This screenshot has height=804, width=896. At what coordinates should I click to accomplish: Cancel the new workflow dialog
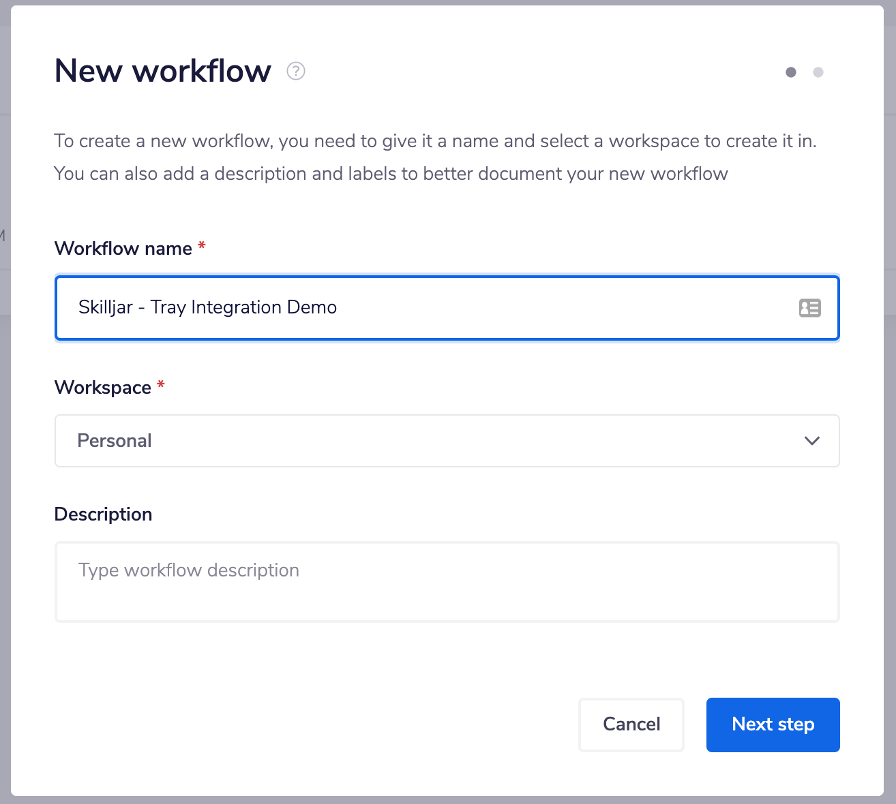[x=631, y=724]
